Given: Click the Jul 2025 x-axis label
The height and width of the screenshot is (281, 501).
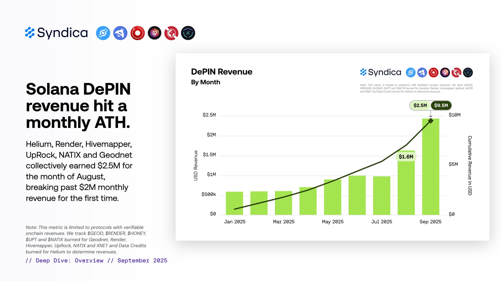Looking at the screenshot, I should (382, 222).
